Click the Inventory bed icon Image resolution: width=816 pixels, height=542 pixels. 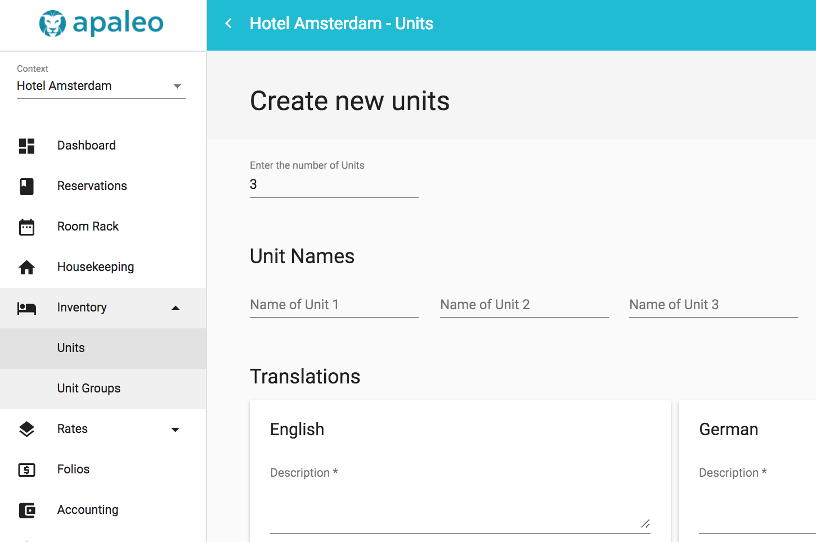[26, 308]
